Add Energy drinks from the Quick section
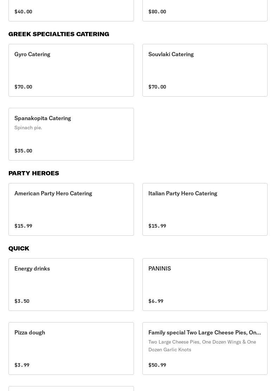The height and width of the screenshot is (391, 276). click(x=71, y=284)
